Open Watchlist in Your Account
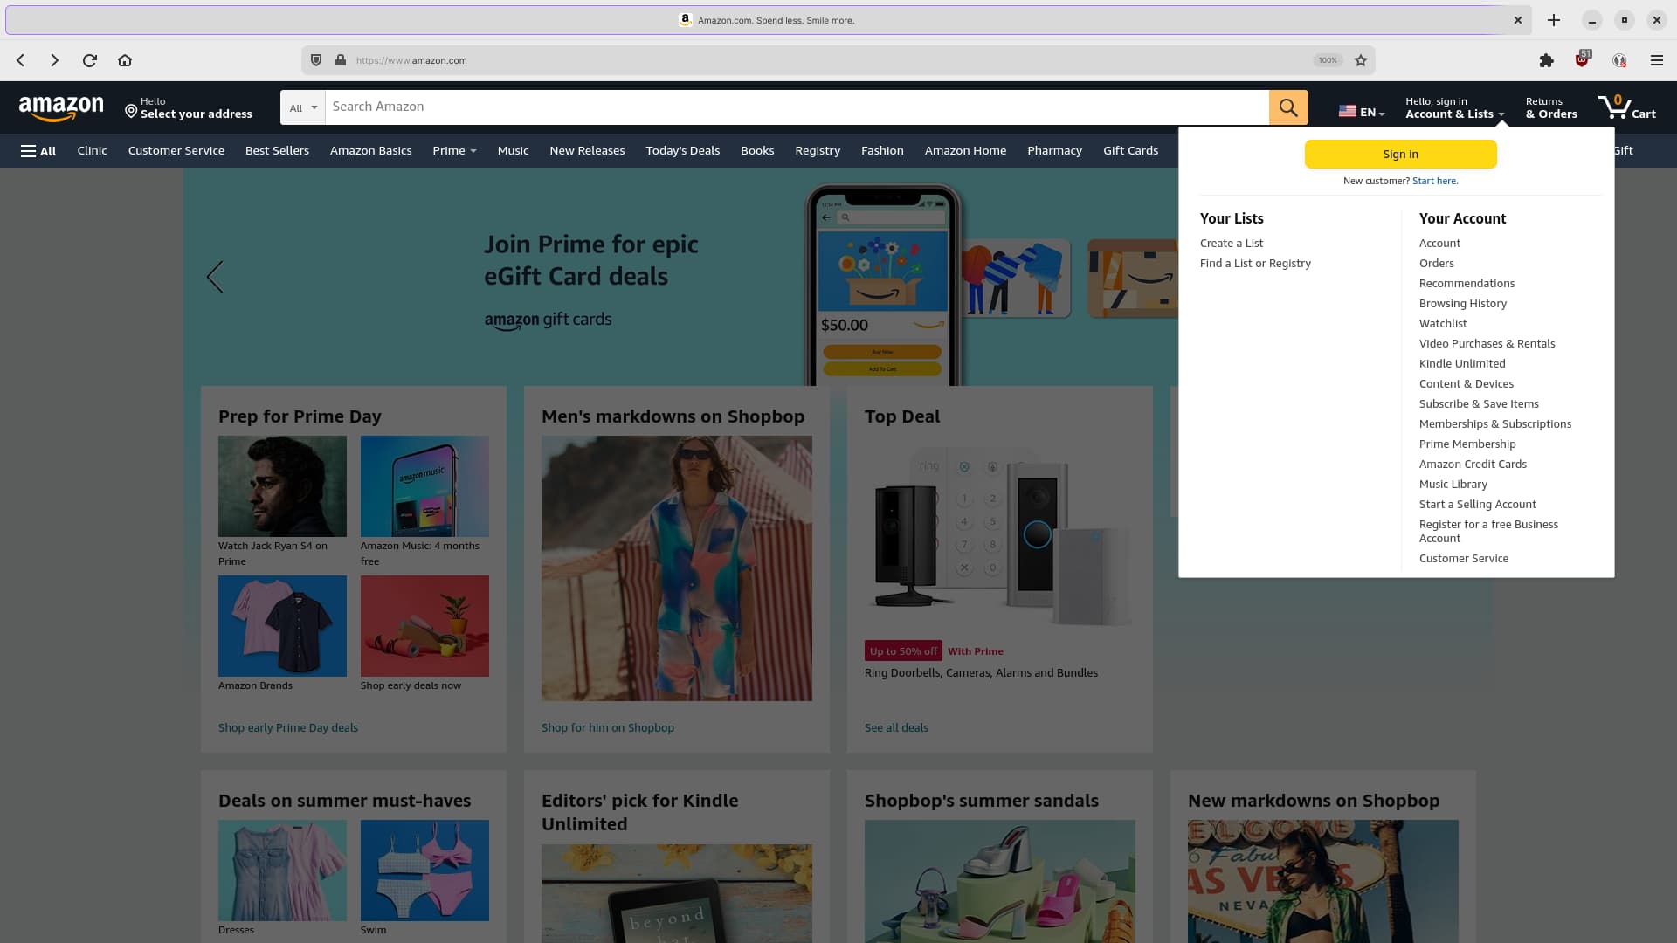The width and height of the screenshot is (1677, 943). point(1442,324)
